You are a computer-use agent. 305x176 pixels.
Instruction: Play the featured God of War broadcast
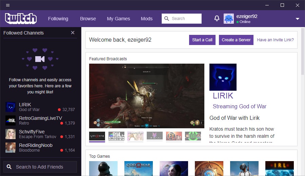click(x=147, y=96)
